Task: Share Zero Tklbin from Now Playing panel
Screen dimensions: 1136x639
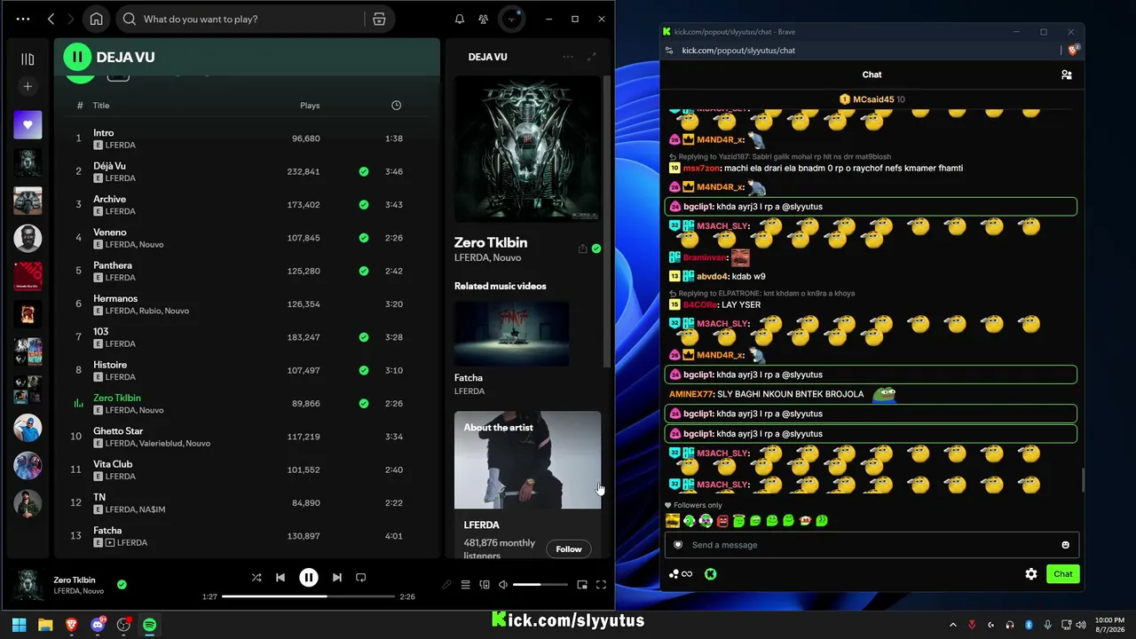Action: coord(582,248)
